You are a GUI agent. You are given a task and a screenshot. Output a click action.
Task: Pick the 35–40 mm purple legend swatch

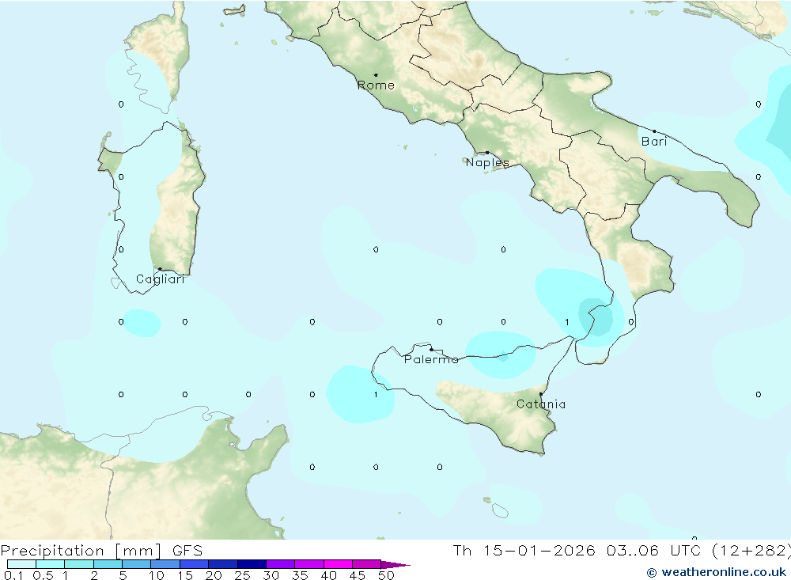click(x=308, y=564)
